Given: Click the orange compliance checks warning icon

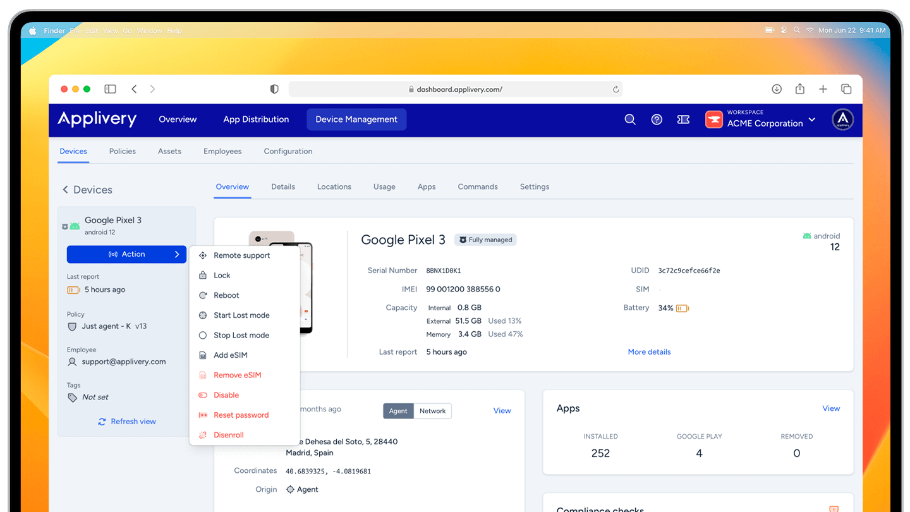Looking at the screenshot, I should 834,509.
